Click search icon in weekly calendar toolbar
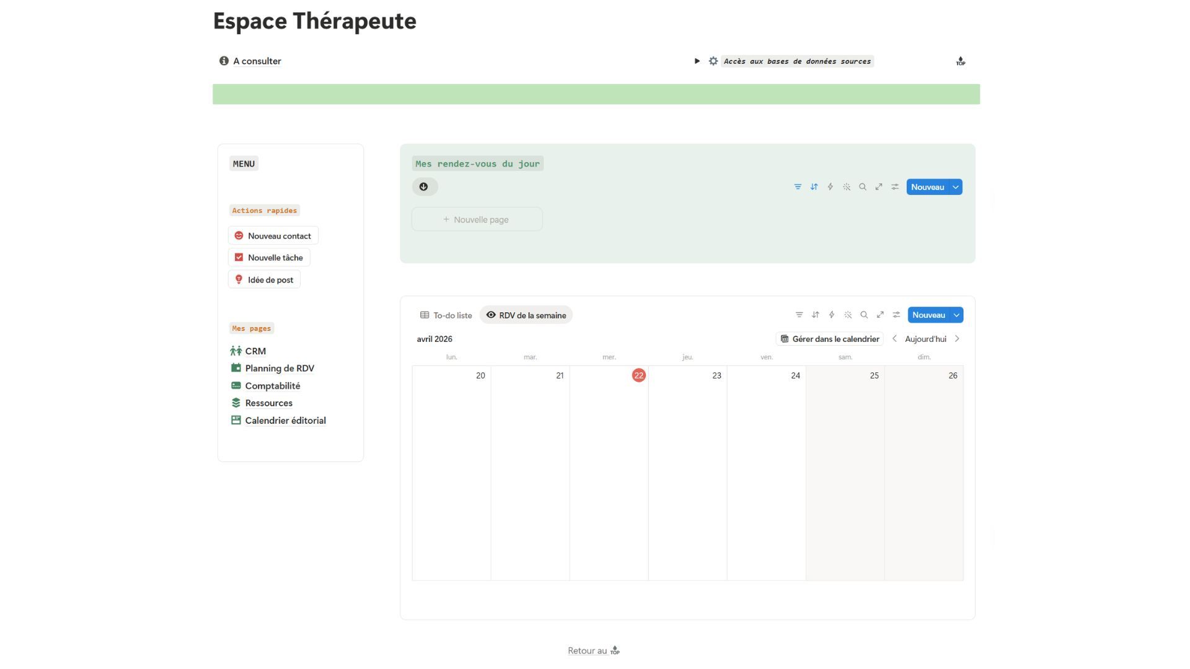The image size is (1190, 669). (864, 315)
